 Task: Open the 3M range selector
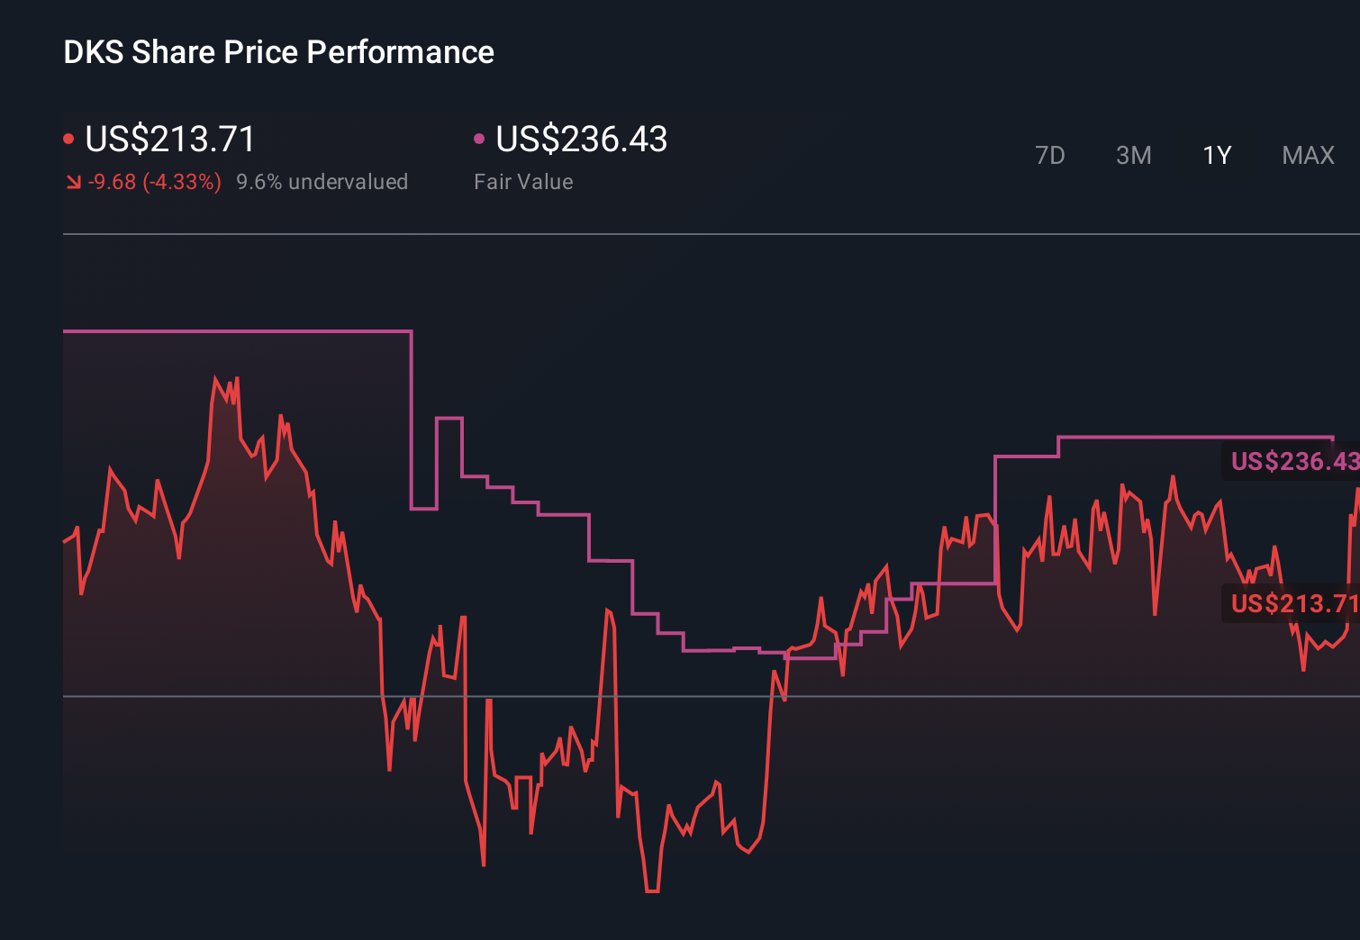tap(1133, 155)
